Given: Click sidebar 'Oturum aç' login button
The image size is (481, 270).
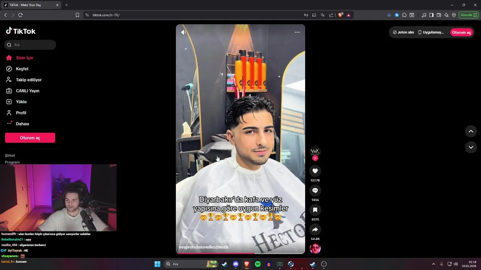Looking at the screenshot, I should (30, 138).
